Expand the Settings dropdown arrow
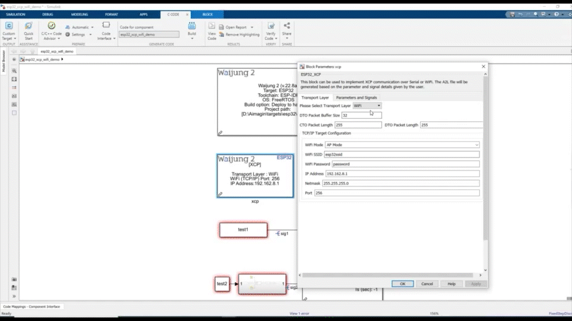 pos(91,34)
